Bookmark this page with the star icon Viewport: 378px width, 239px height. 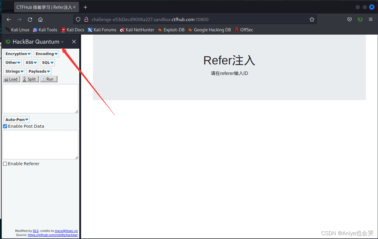point(312,20)
